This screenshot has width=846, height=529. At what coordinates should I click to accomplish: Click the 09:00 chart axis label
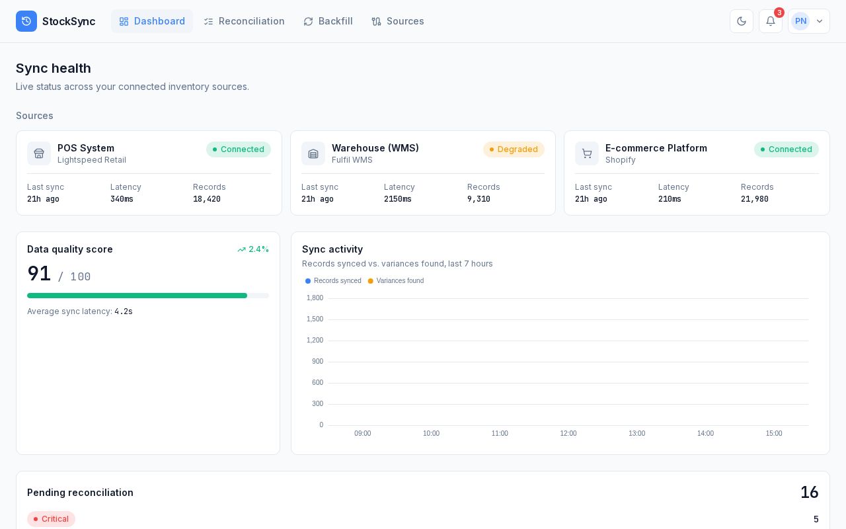click(x=363, y=434)
